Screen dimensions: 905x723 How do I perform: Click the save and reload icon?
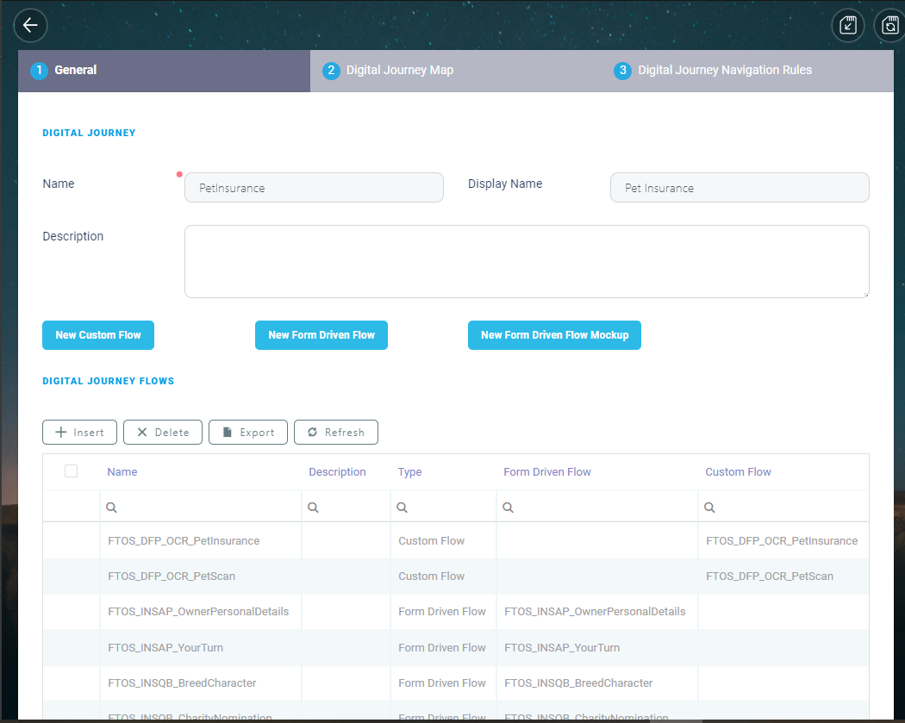(890, 25)
